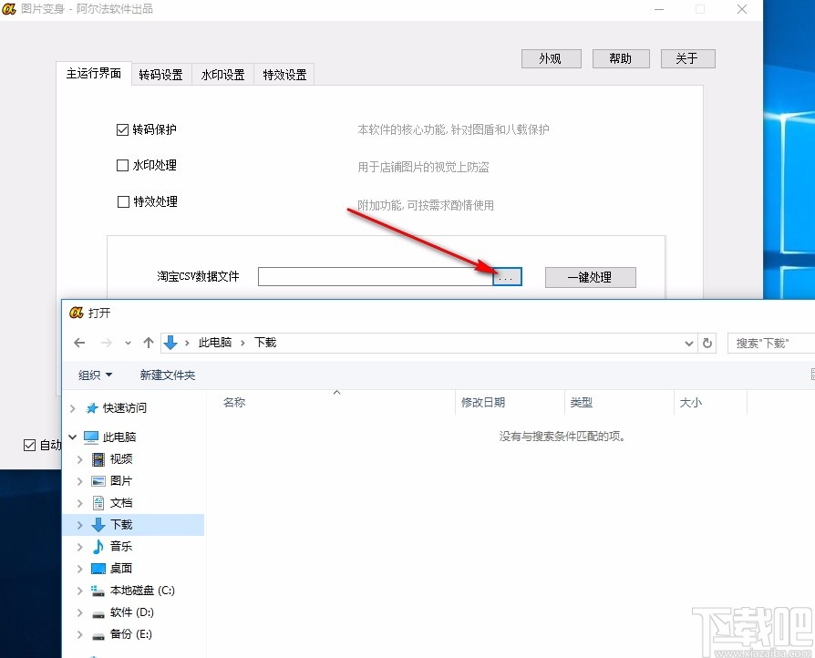Click the back arrow in the Open dialog
Viewport: 815px width, 658px height.
click(x=79, y=343)
